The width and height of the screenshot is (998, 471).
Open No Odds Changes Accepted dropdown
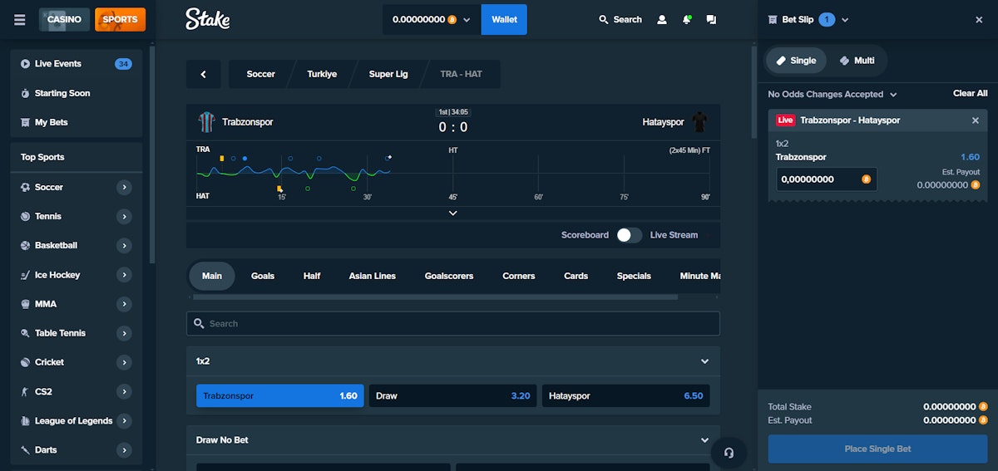point(832,95)
